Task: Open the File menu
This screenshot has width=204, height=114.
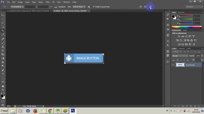Action: 8,2
